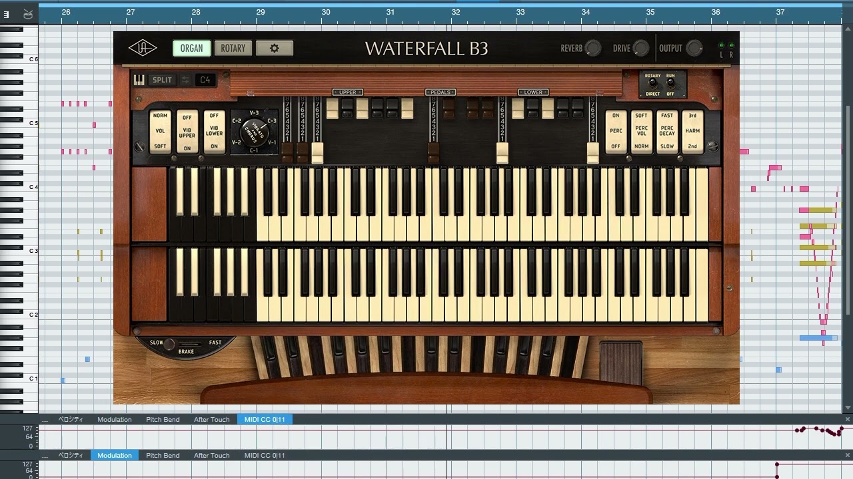Screen dimensions: 853x479
Task: Flip the Run/Off toggle switch
Action: tap(670, 84)
